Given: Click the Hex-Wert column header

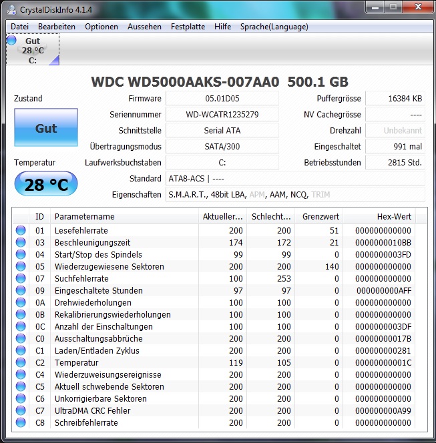Looking at the screenshot, I should (x=379, y=216).
